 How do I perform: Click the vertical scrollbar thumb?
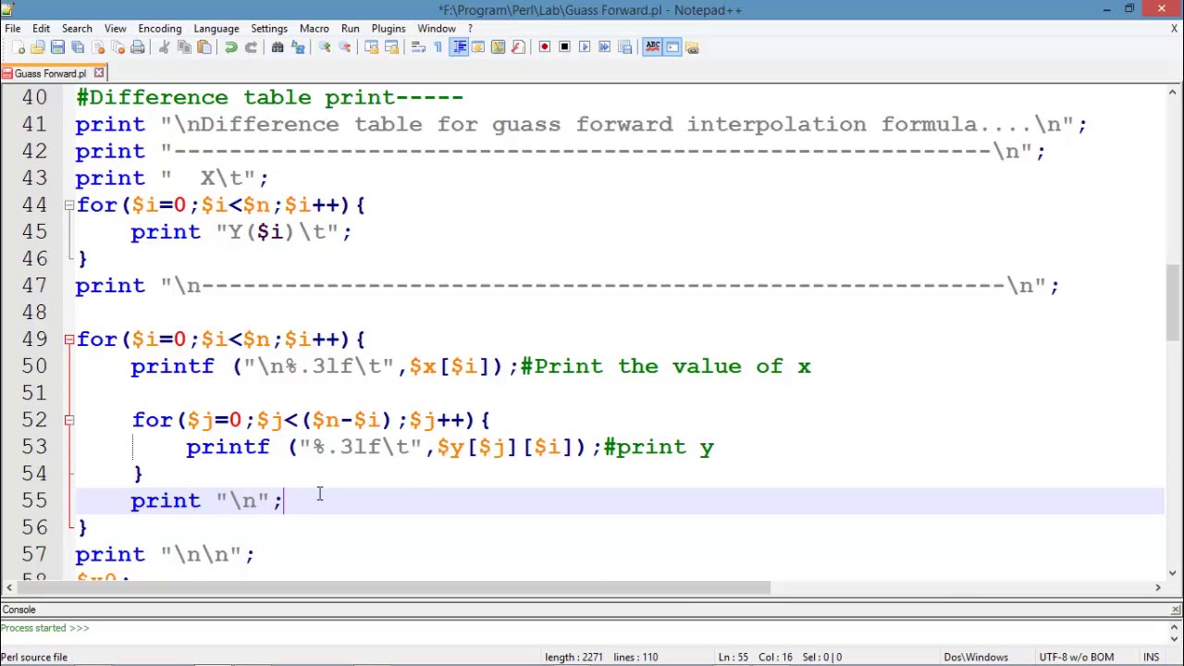point(1173,303)
